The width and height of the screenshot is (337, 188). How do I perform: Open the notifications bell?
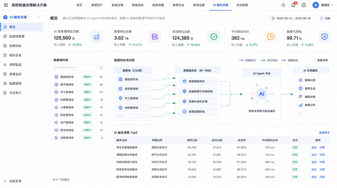coord(293,5)
